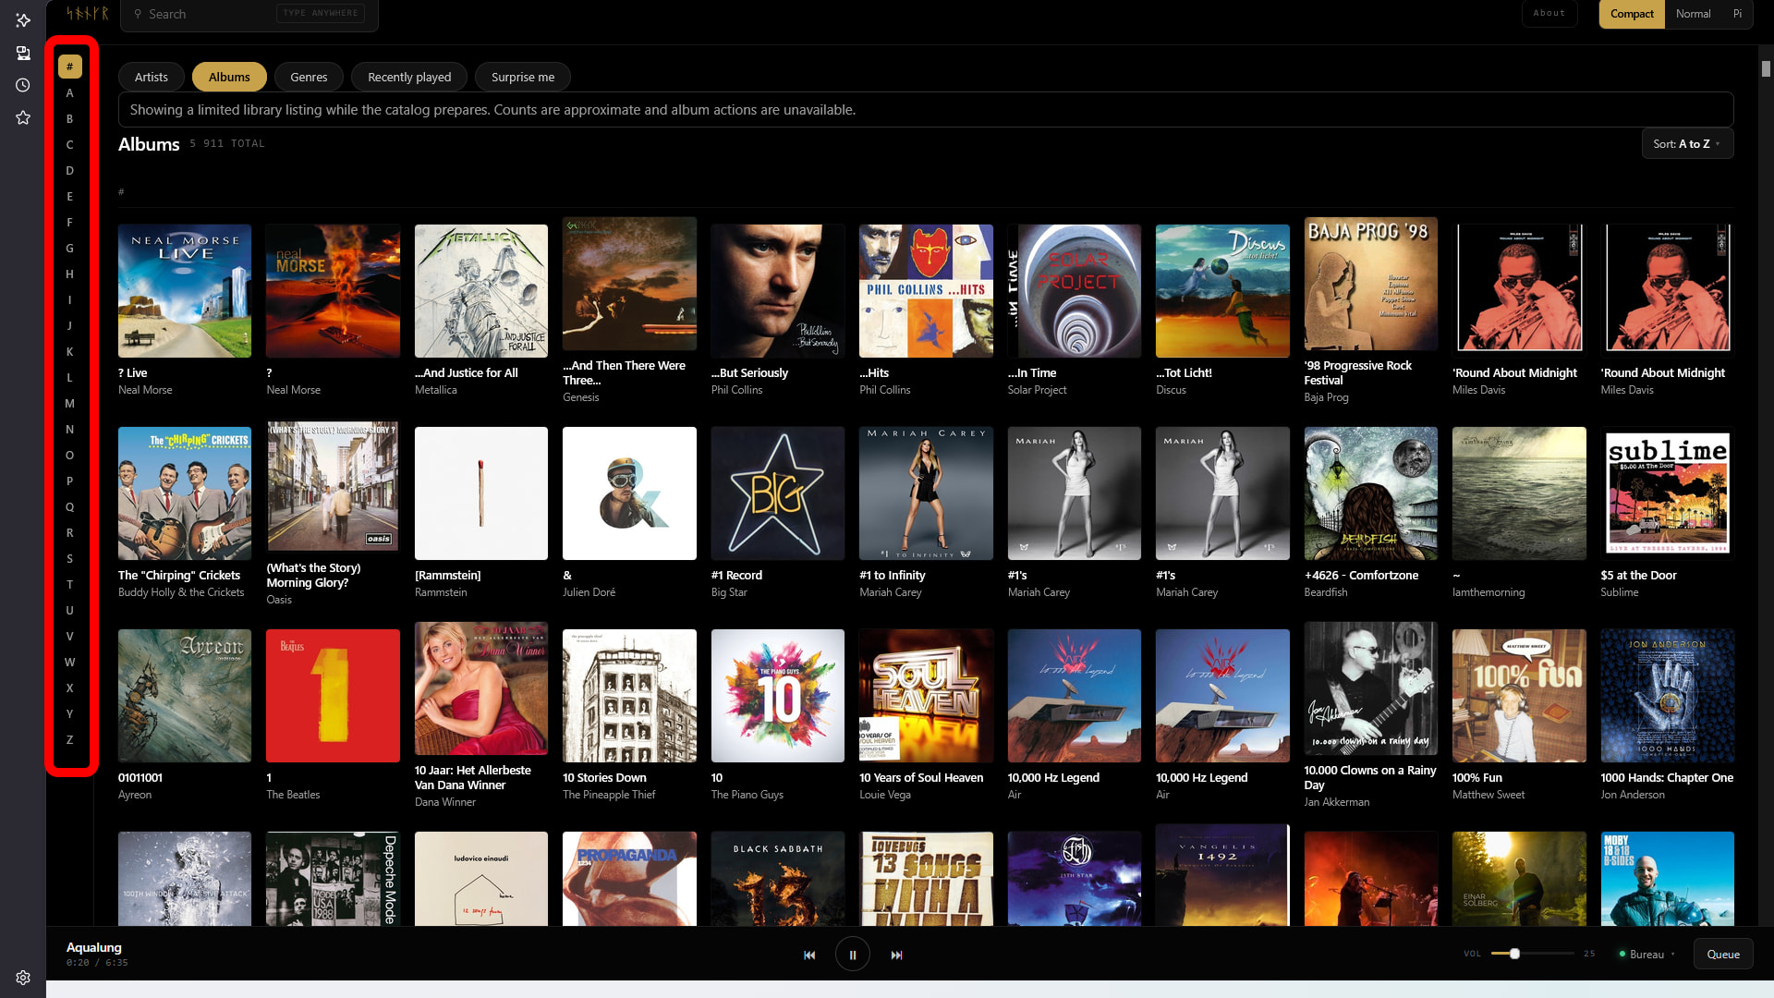Image resolution: width=1774 pixels, height=998 pixels.
Task: Jump to letter S in the index
Action: tap(69, 558)
